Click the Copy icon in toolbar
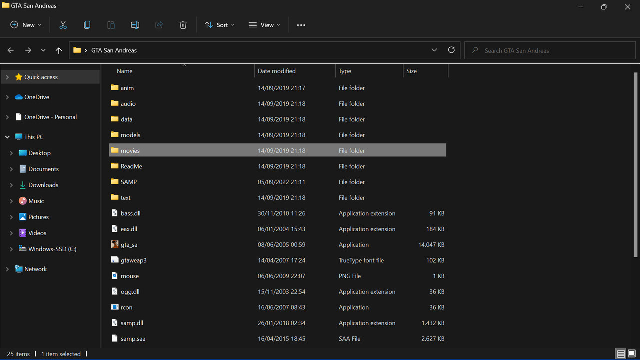This screenshot has height=360, width=640. 87,25
